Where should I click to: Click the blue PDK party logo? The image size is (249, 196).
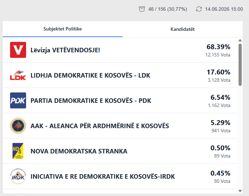click(x=18, y=100)
